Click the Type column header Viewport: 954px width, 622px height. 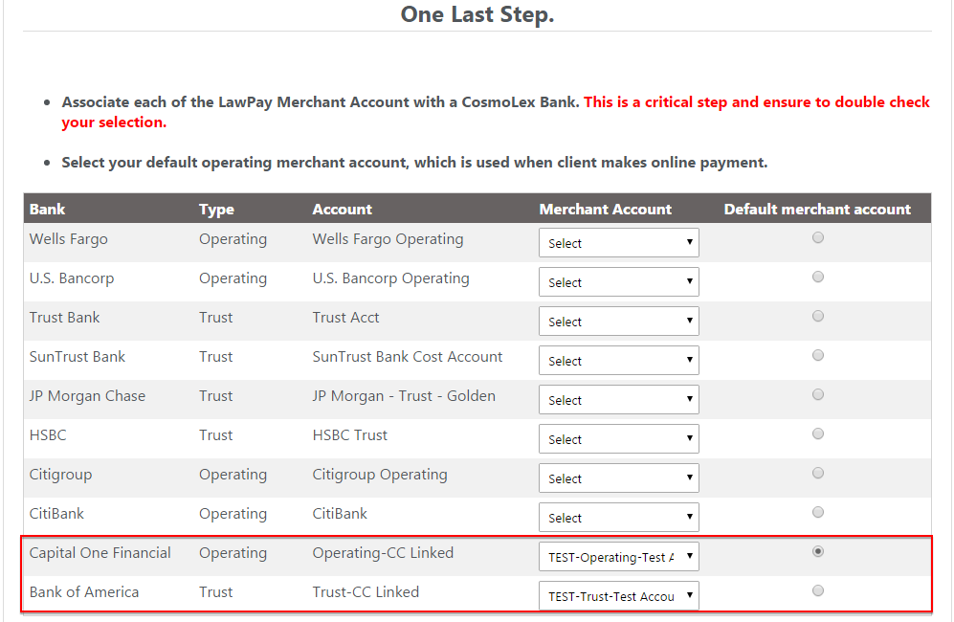tap(216, 210)
